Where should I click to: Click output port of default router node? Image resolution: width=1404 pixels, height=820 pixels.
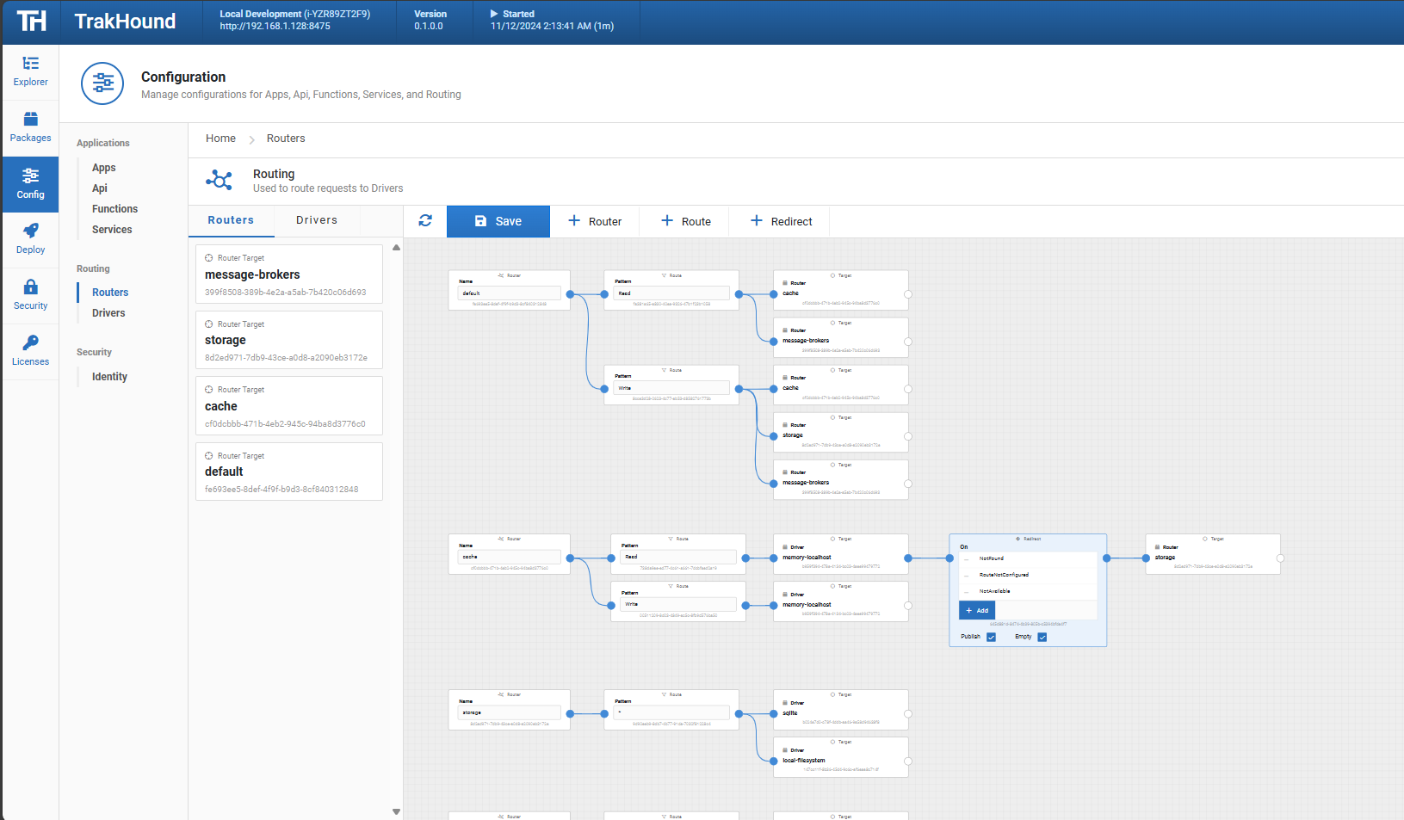(x=570, y=294)
